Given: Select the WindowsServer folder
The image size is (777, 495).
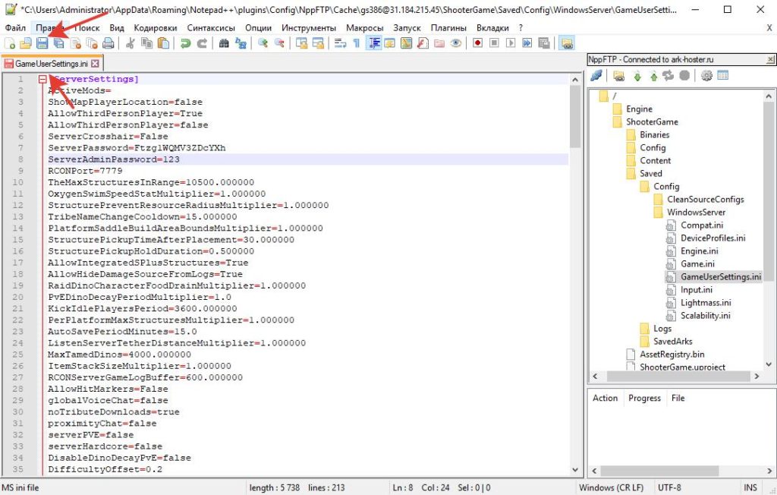Looking at the screenshot, I should [696, 213].
